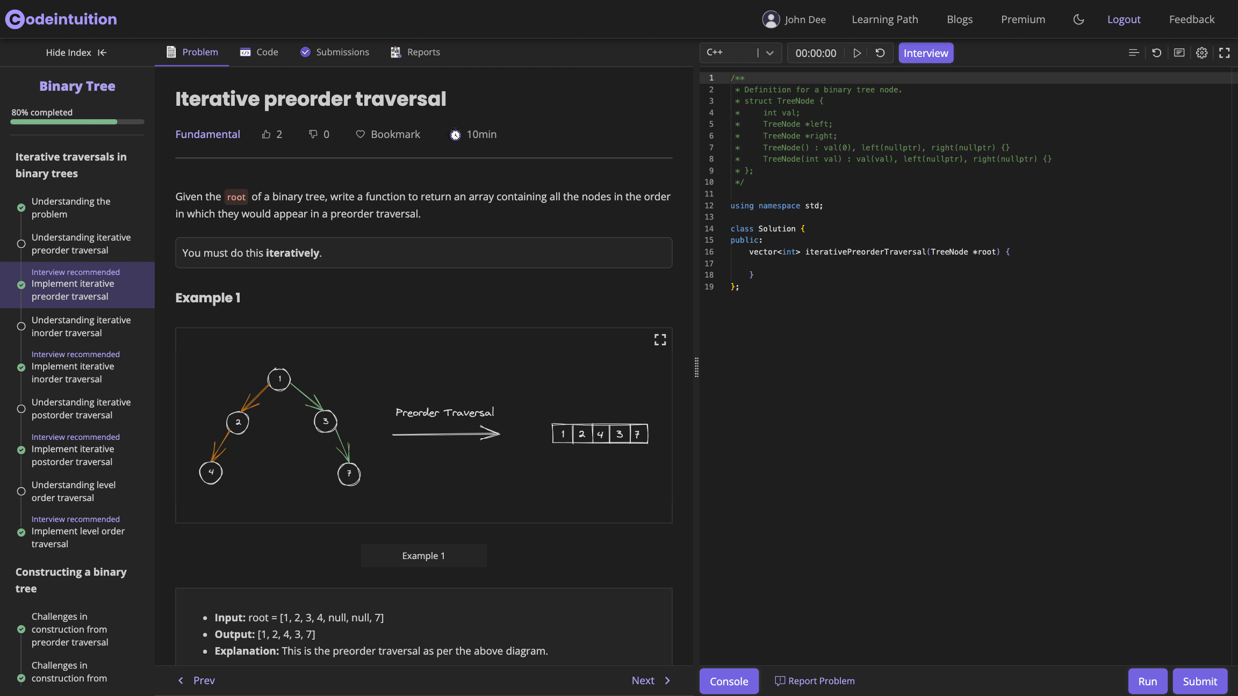This screenshot has width=1238, height=696.
Task: Click the Prev chevron arrow icon
Action: coord(181,680)
